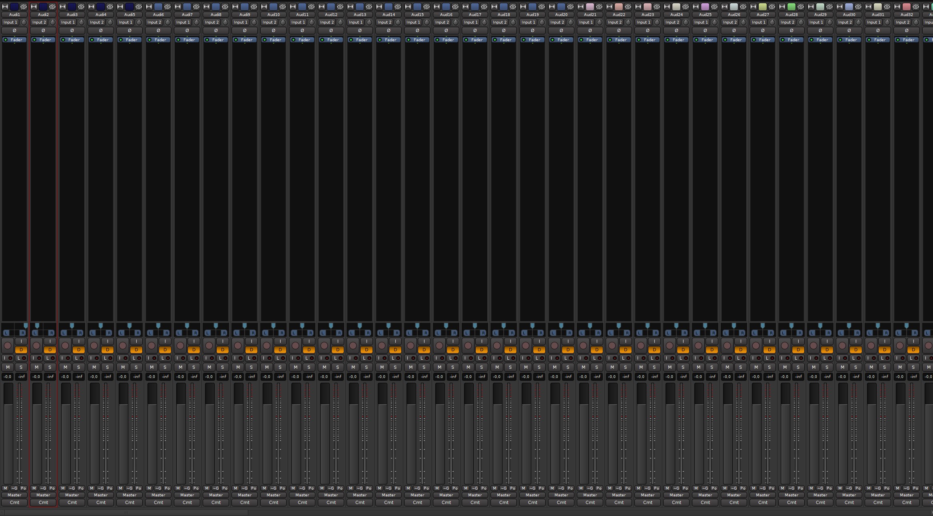The height and width of the screenshot is (516, 933).
Task: Open the Cmt comments button on Aud17
Action: click(475, 502)
